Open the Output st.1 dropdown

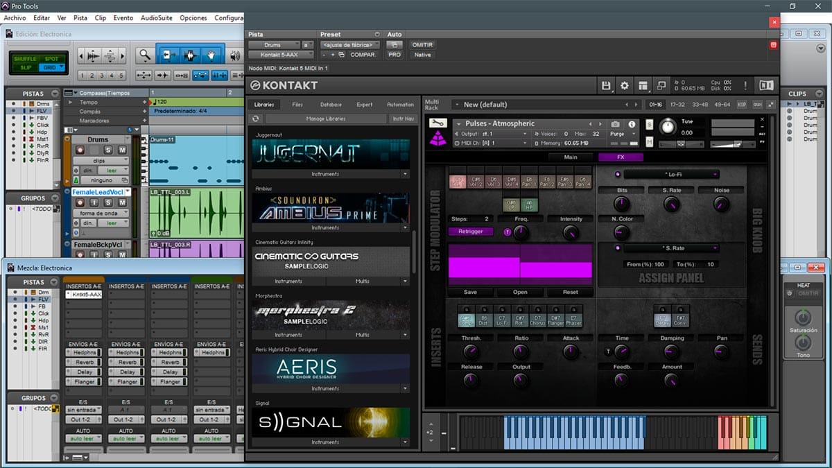[491, 134]
